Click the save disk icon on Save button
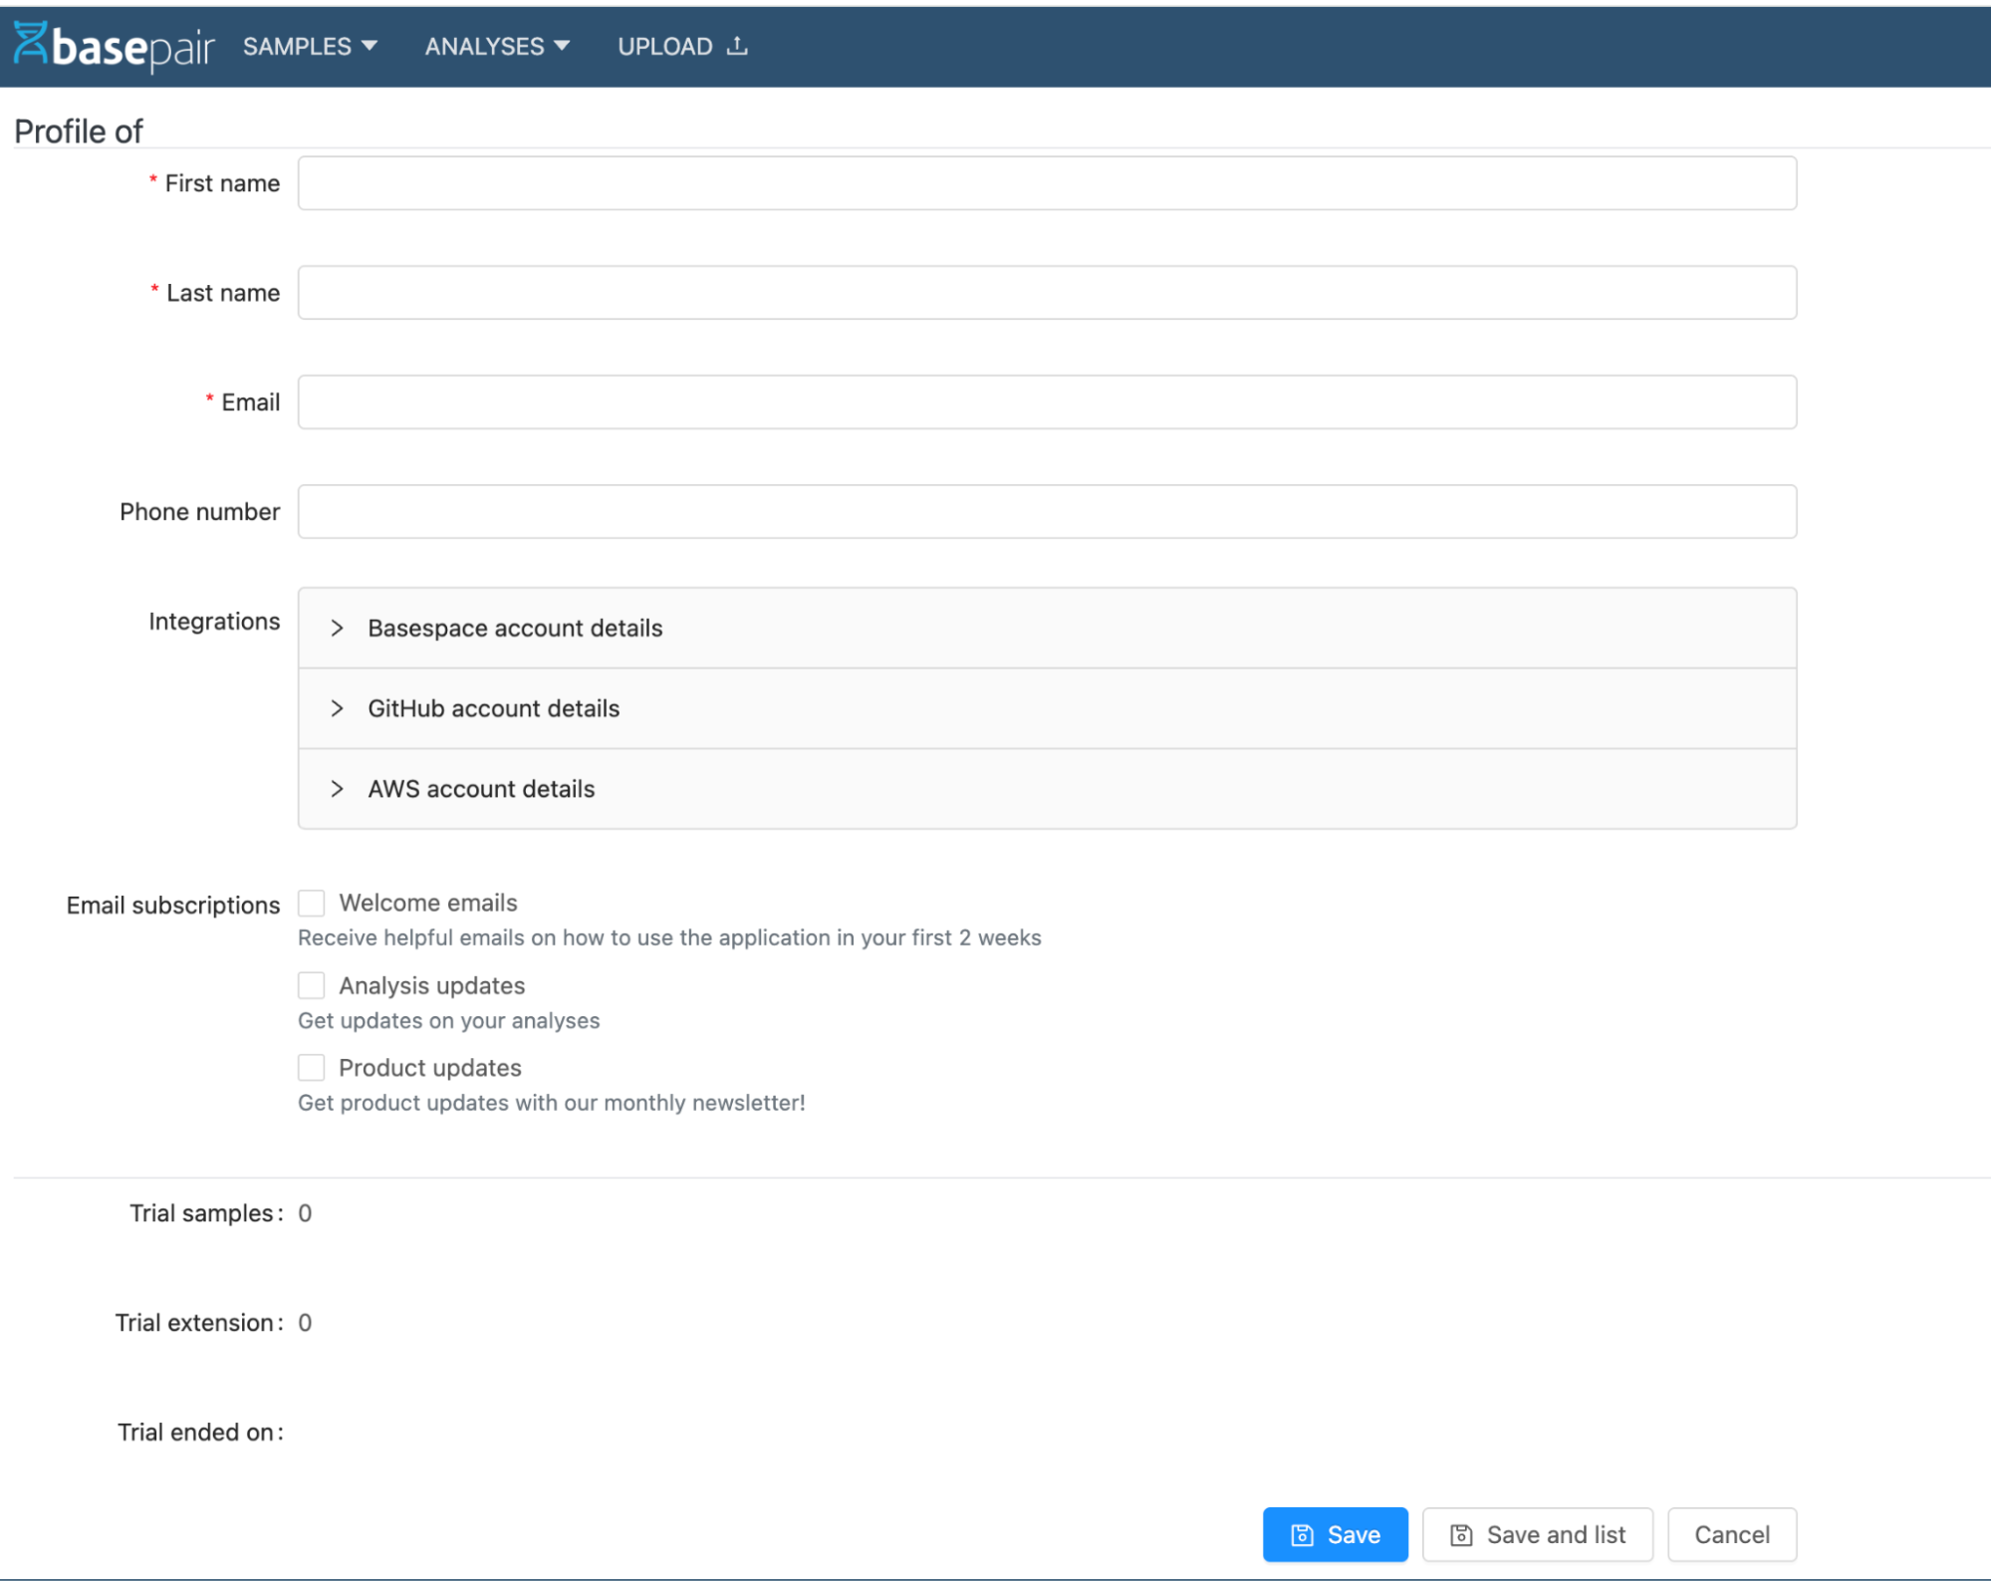Screen dimensions: 1991x1582 1303,1534
